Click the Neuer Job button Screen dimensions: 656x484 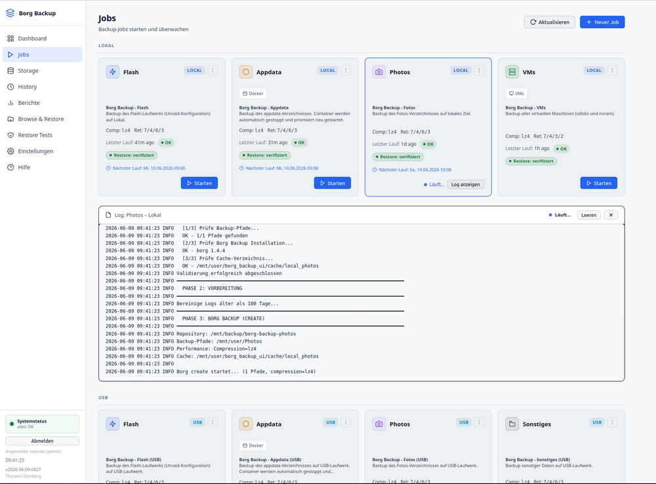(602, 22)
